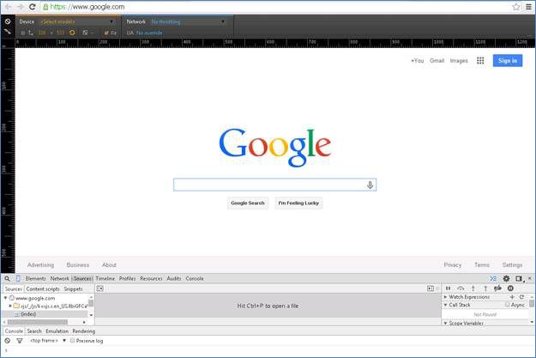Open the Console tab in DevTools main toolbar
536x358 pixels.
[x=195, y=279]
